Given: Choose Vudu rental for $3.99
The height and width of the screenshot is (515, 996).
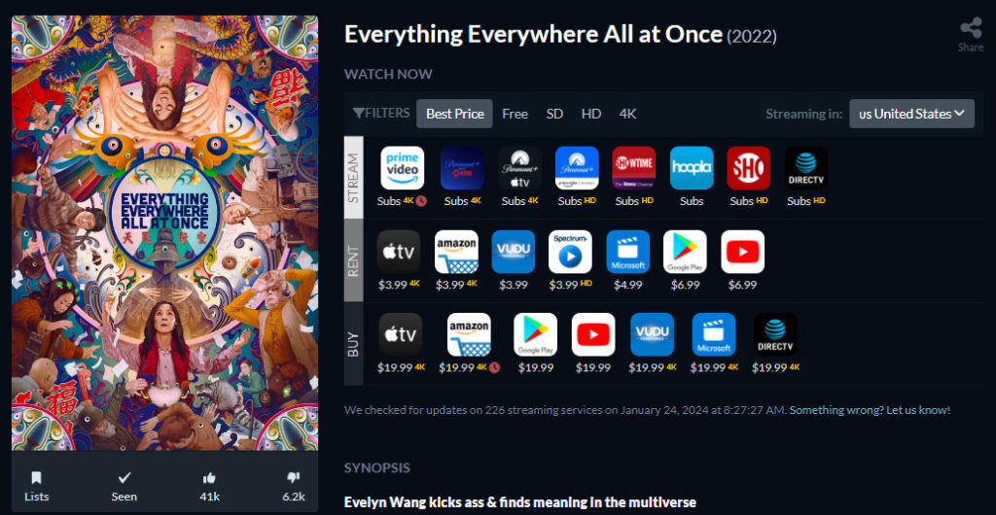Looking at the screenshot, I should tap(513, 252).
